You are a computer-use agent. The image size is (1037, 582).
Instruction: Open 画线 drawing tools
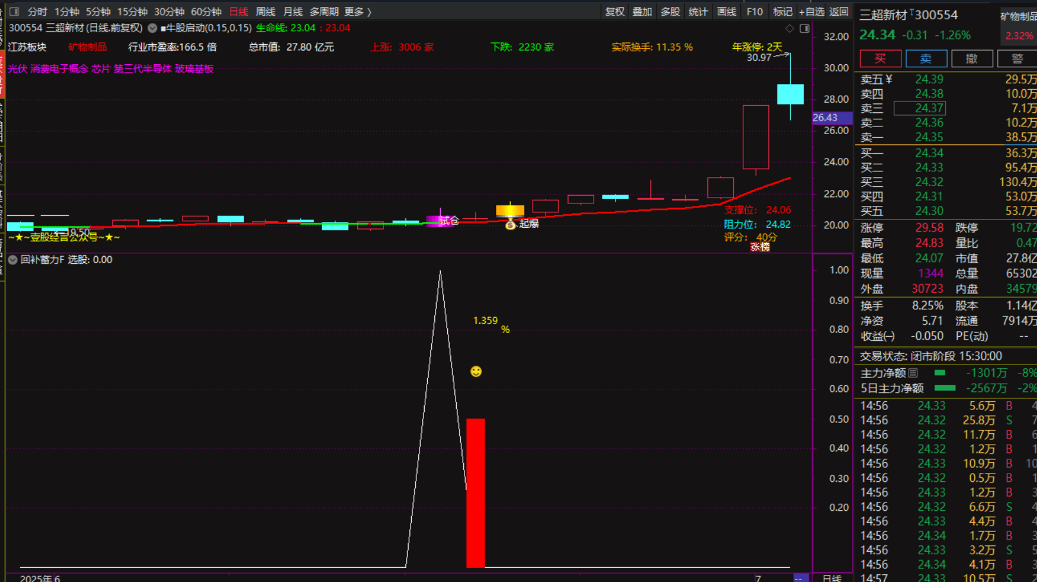[726, 12]
